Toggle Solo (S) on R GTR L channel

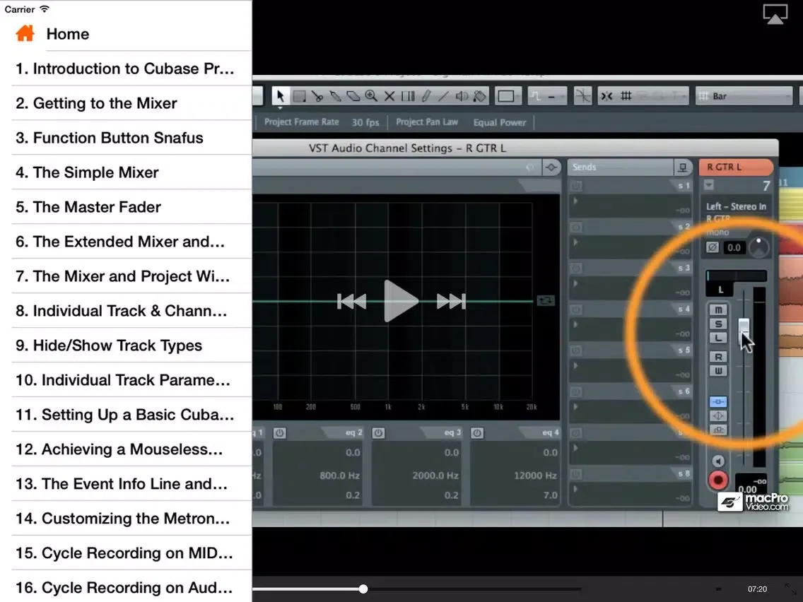coord(718,324)
